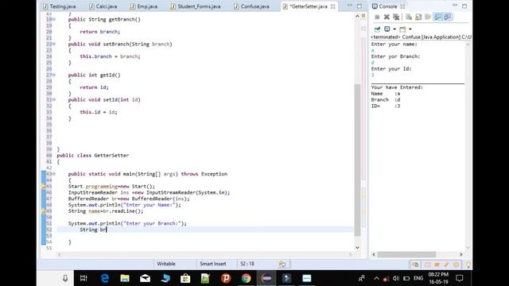The image size is (509, 286).
Task: Close the GetterSetter.java tab
Action: (x=332, y=6)
